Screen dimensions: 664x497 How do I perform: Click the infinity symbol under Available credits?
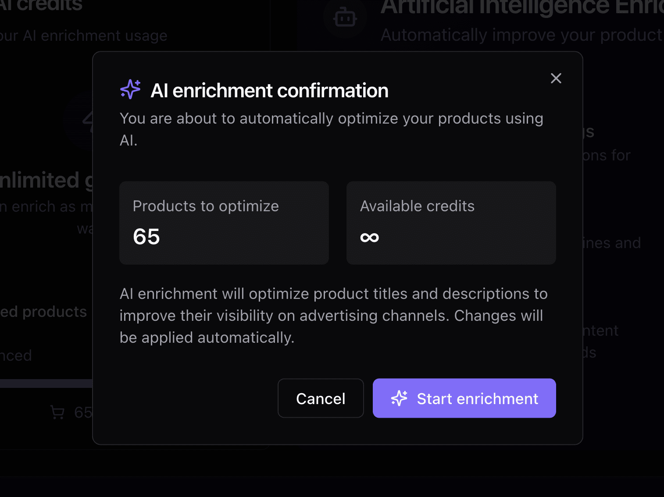[369, 238]
